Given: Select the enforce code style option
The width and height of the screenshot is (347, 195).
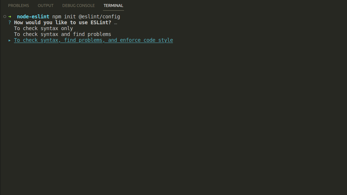Looking at the screenshot, I should [93, 40].
